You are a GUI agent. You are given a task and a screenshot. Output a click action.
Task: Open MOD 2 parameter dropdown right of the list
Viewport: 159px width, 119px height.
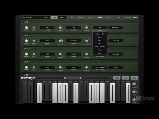pos(116,41)
